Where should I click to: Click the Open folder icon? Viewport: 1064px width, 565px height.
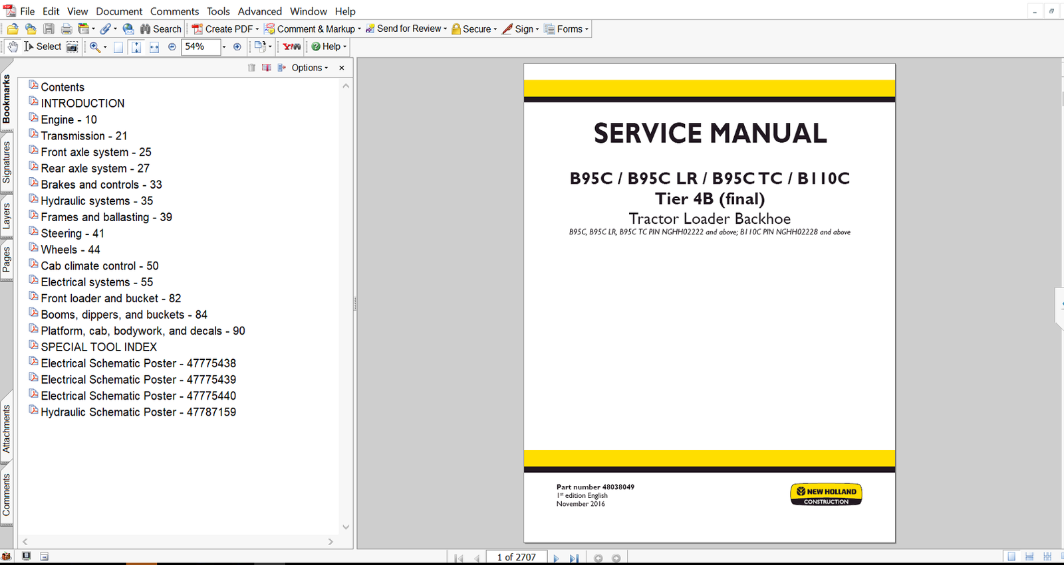13,29
